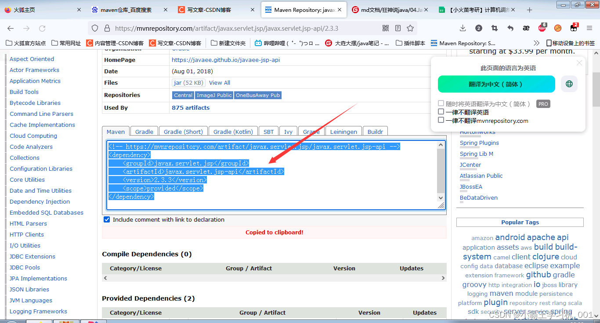600x323 pixels.
Task: Select the Ivy tab
Action: pyautogui.click(x=288, y=132)
